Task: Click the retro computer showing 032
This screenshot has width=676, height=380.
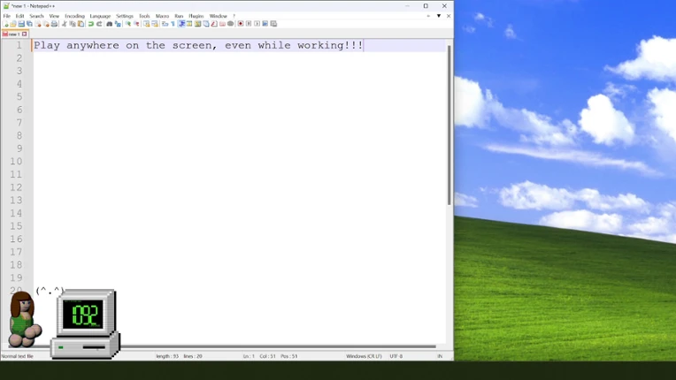Action: 85,323
